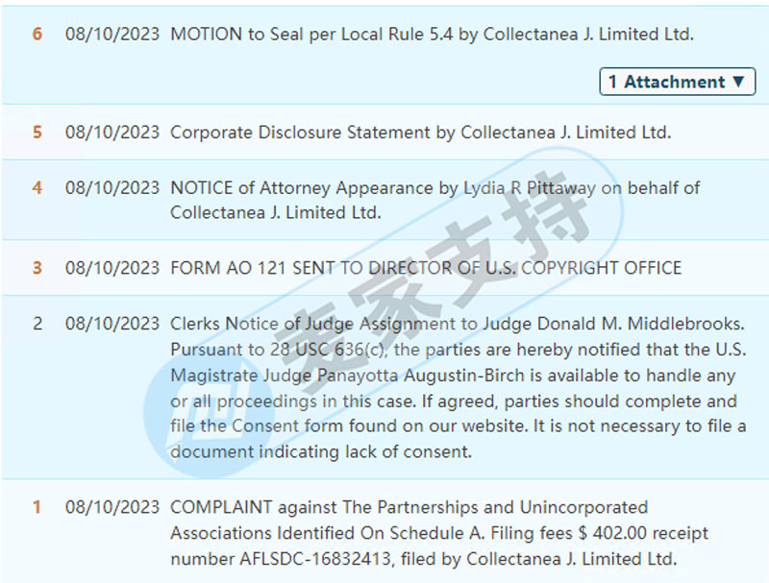Open docket entry number 3
Image resolution: width=769 pixels, height=583 pixels.
click(x=37, y=268)
